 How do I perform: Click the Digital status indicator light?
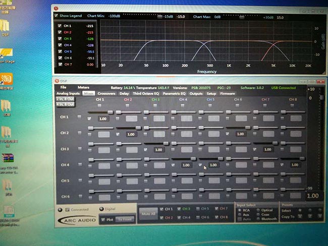pos(100,209)
